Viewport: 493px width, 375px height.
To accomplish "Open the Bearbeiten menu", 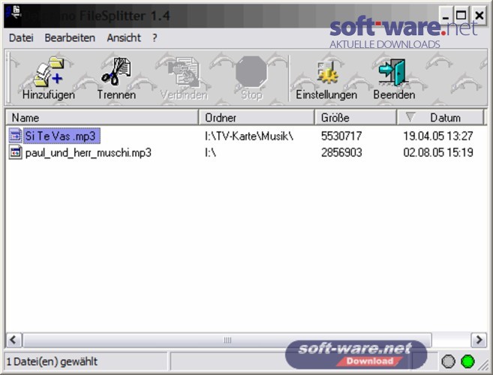I will 70,37.
